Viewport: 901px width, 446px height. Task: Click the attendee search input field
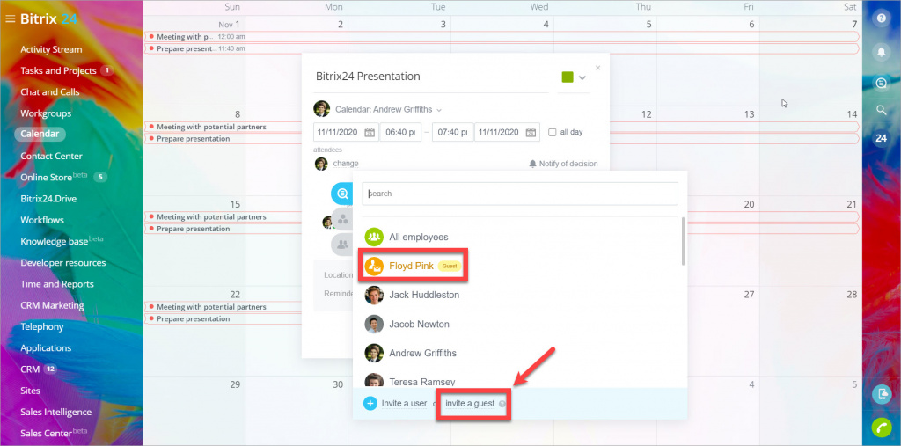coord(520,194)
